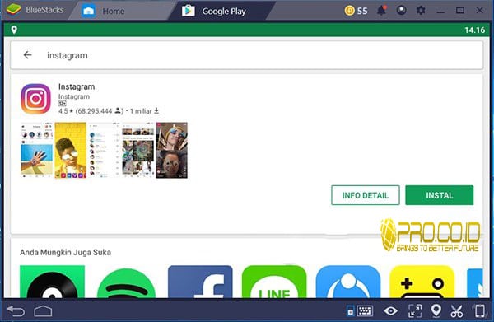
Task: Click the INFO DETAIL button
Action: (366, 195)
